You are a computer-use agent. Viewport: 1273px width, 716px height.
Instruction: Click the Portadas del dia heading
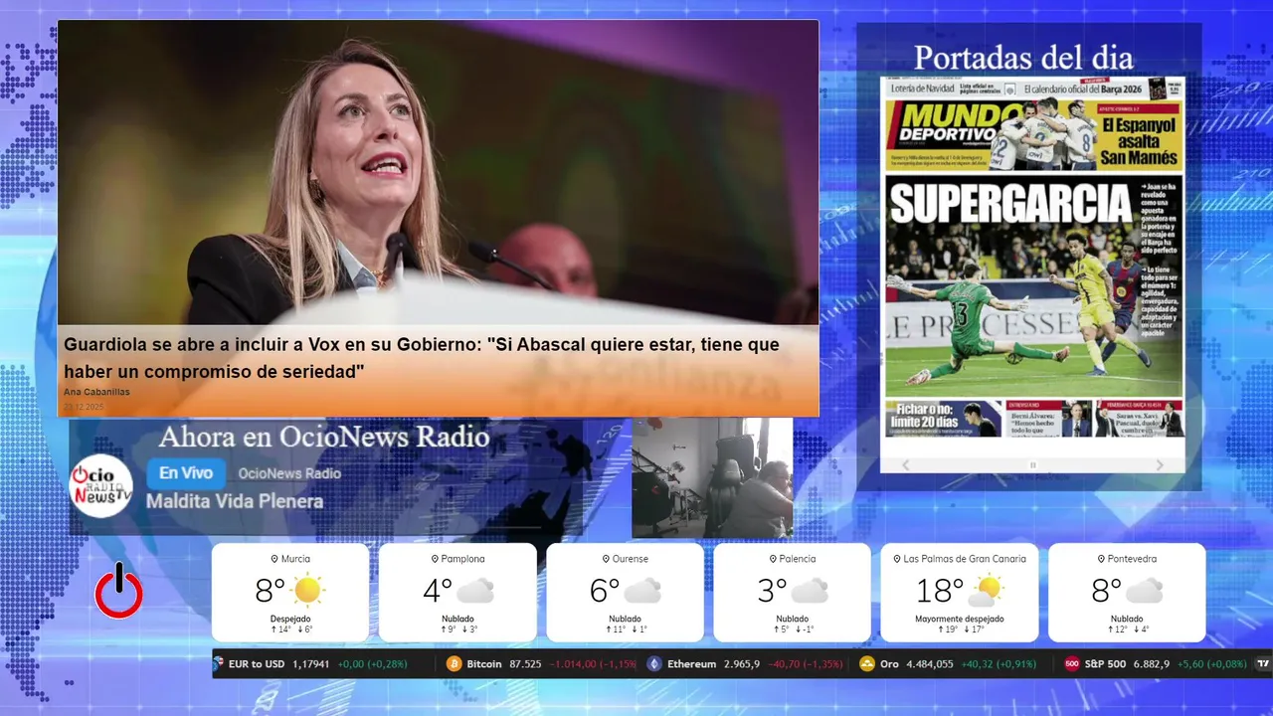pyautogui.click(x=1023, y=57)
